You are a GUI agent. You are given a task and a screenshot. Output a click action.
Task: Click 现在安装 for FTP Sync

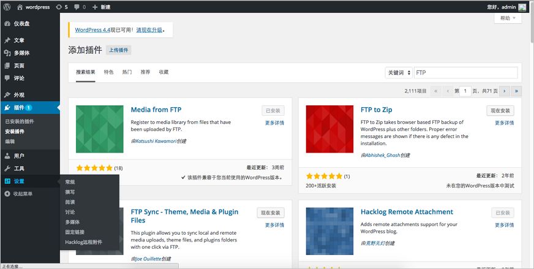click(271, 213)
